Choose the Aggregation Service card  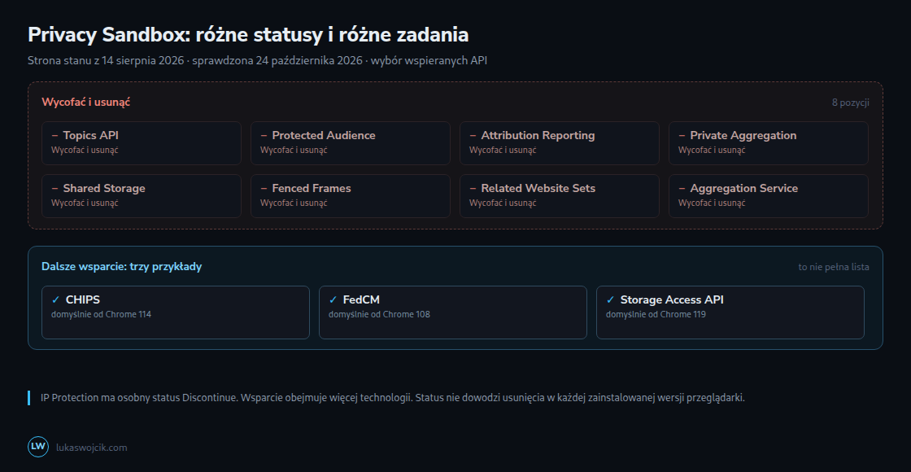(x=769, y=196)
